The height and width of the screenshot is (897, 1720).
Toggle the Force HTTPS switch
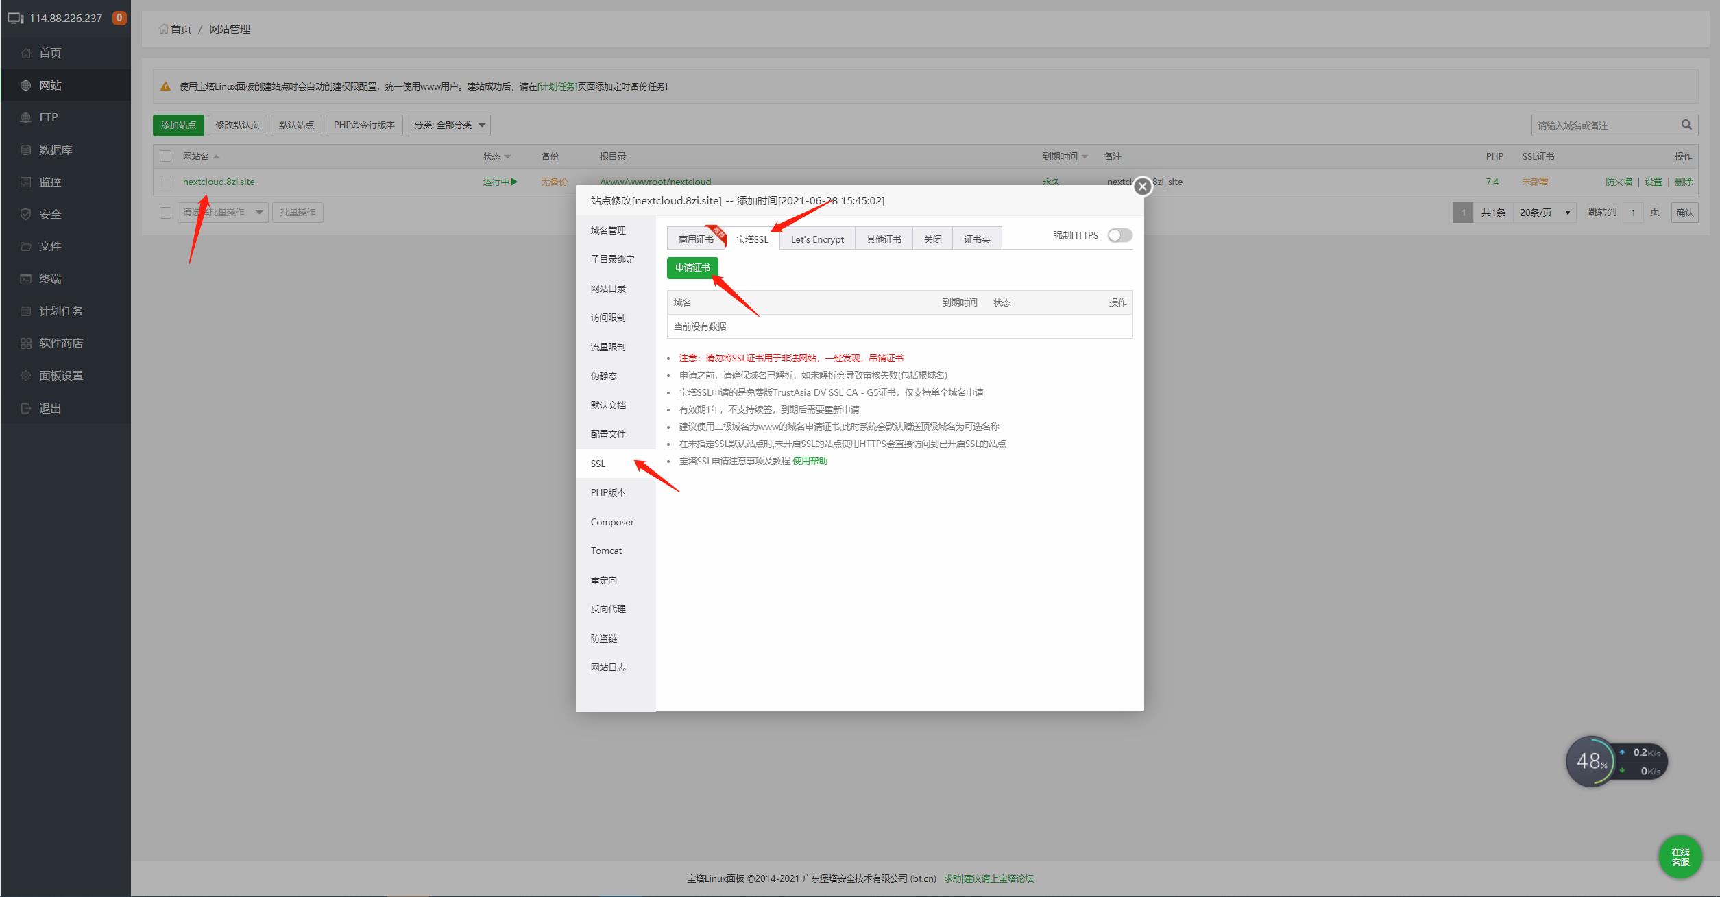coord(1119,235)
